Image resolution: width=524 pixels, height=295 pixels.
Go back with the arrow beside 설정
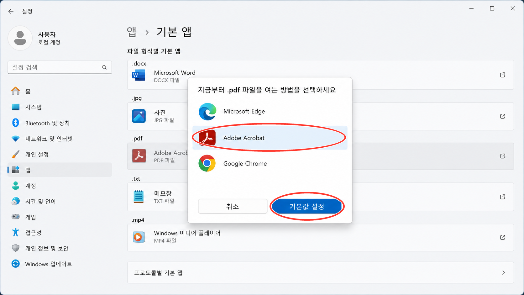(x=11, y=11)
